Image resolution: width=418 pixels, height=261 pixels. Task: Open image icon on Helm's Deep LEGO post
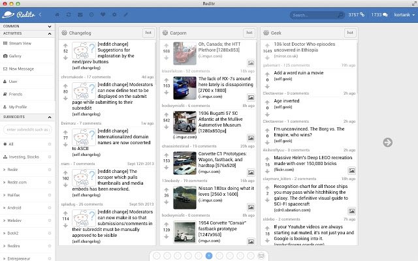(x=351, y=170)
